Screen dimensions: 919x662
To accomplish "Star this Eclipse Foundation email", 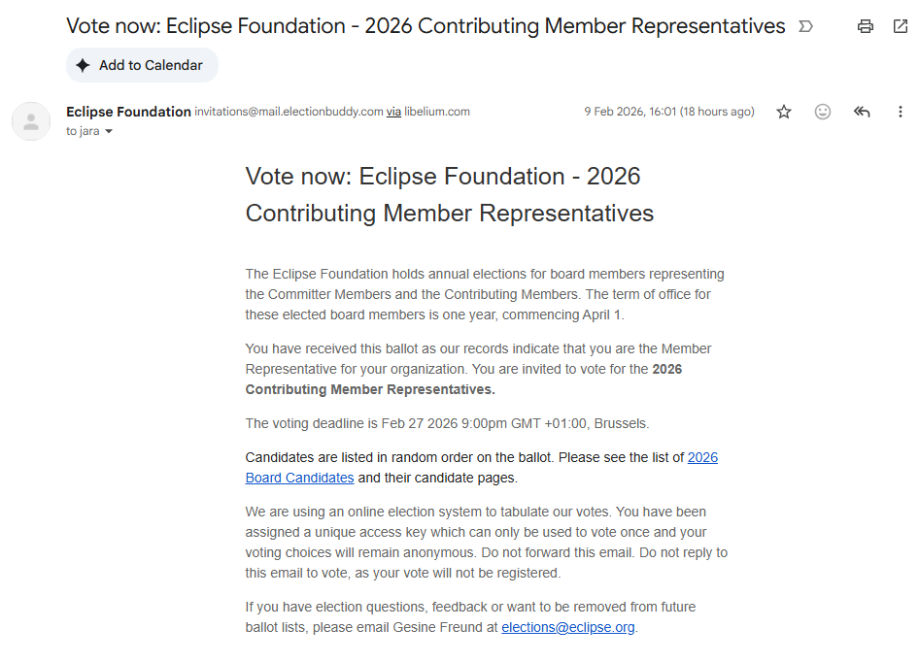I will point(784,112).
